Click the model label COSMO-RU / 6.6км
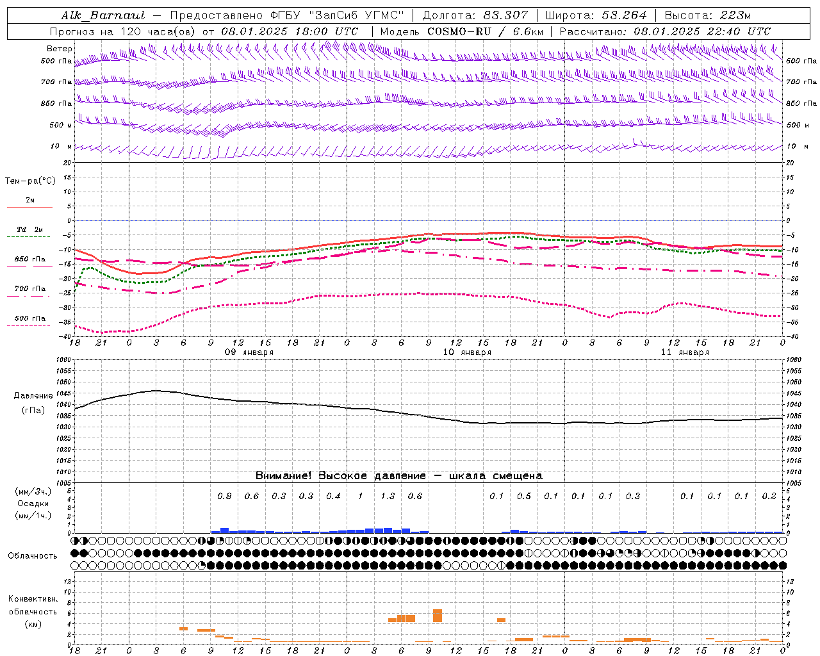The width and height of the screenshot is (820, 656). pyautogui.click(x=485, y=31)
